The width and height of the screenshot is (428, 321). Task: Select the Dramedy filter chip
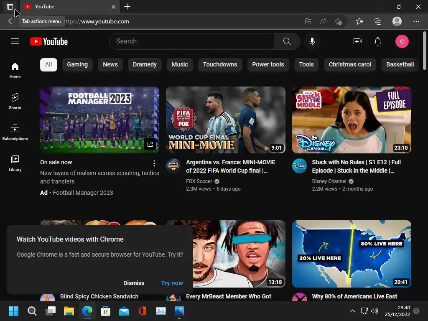[145, 64]
